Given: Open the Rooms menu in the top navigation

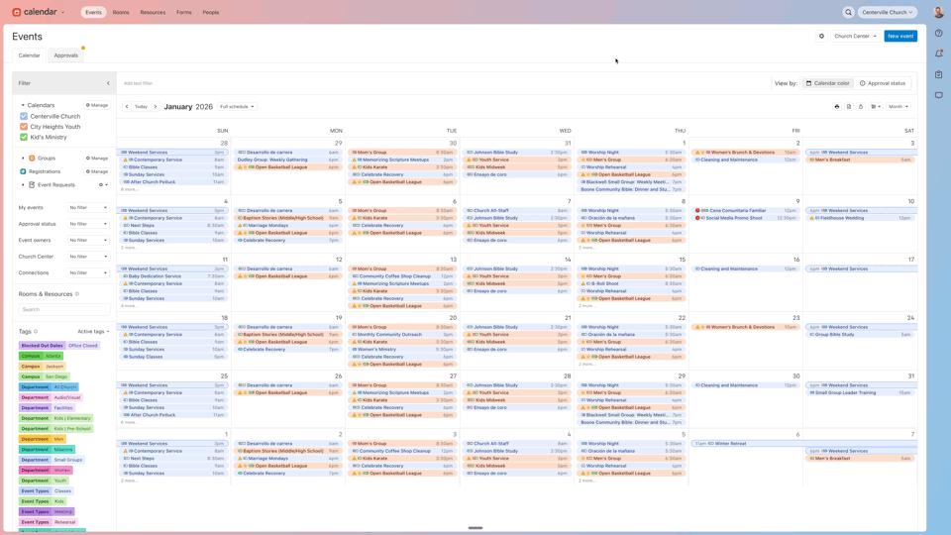Looking at the screenshot, I should tap(121, 13).
